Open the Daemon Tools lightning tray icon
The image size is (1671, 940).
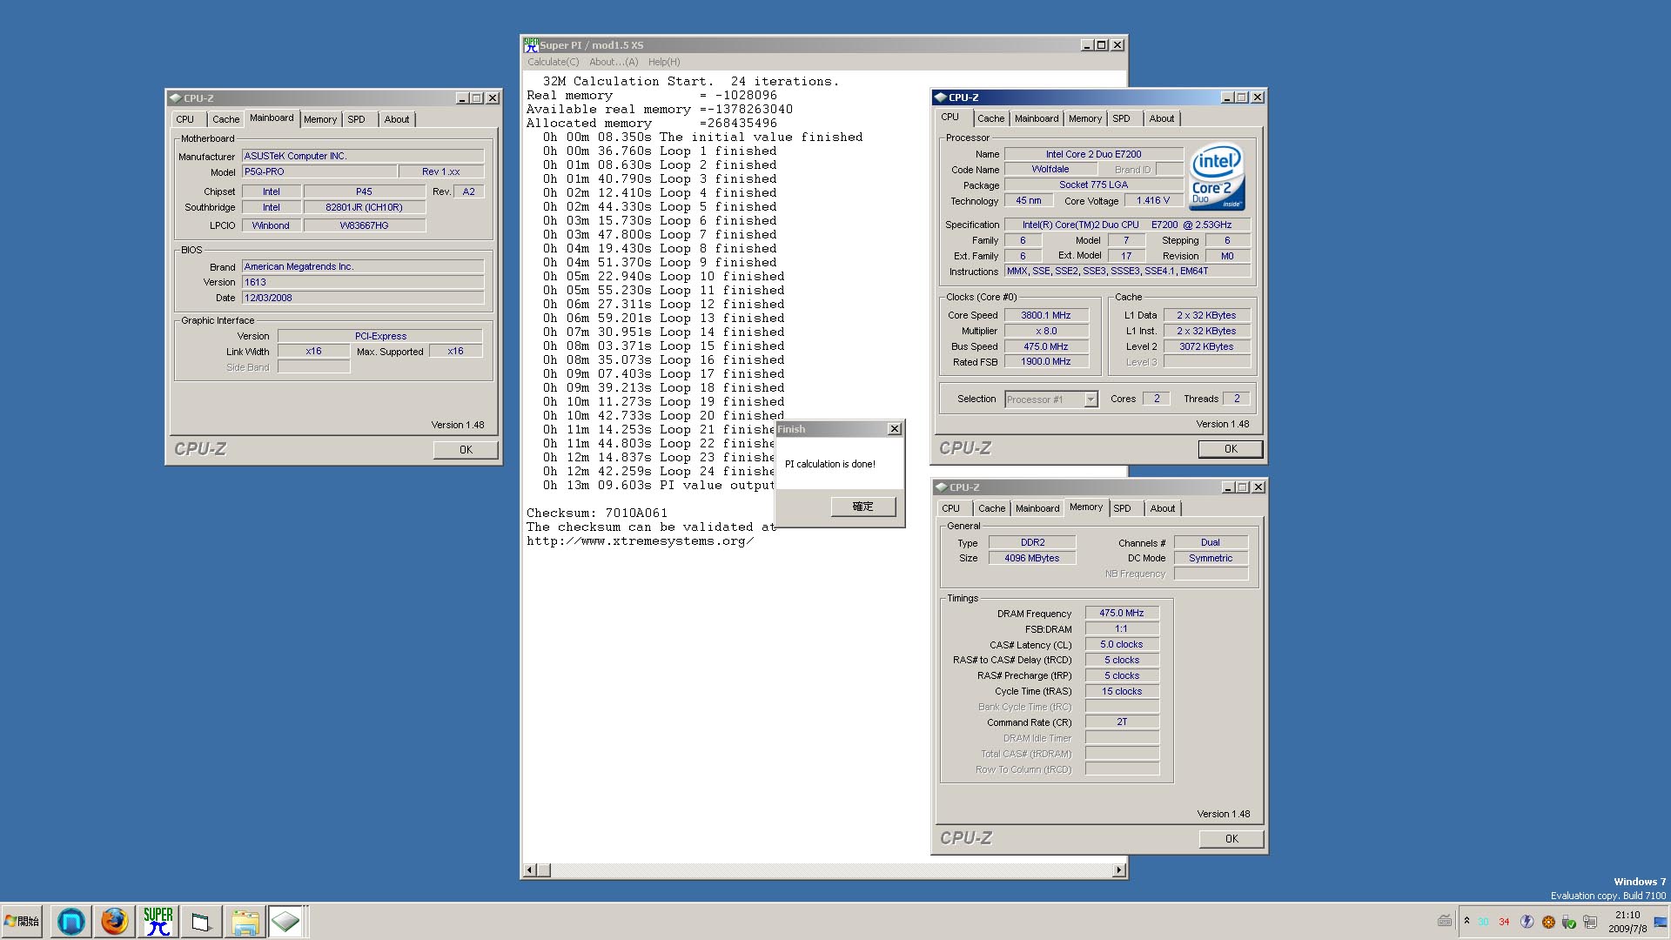click(x=1527, y=922)
